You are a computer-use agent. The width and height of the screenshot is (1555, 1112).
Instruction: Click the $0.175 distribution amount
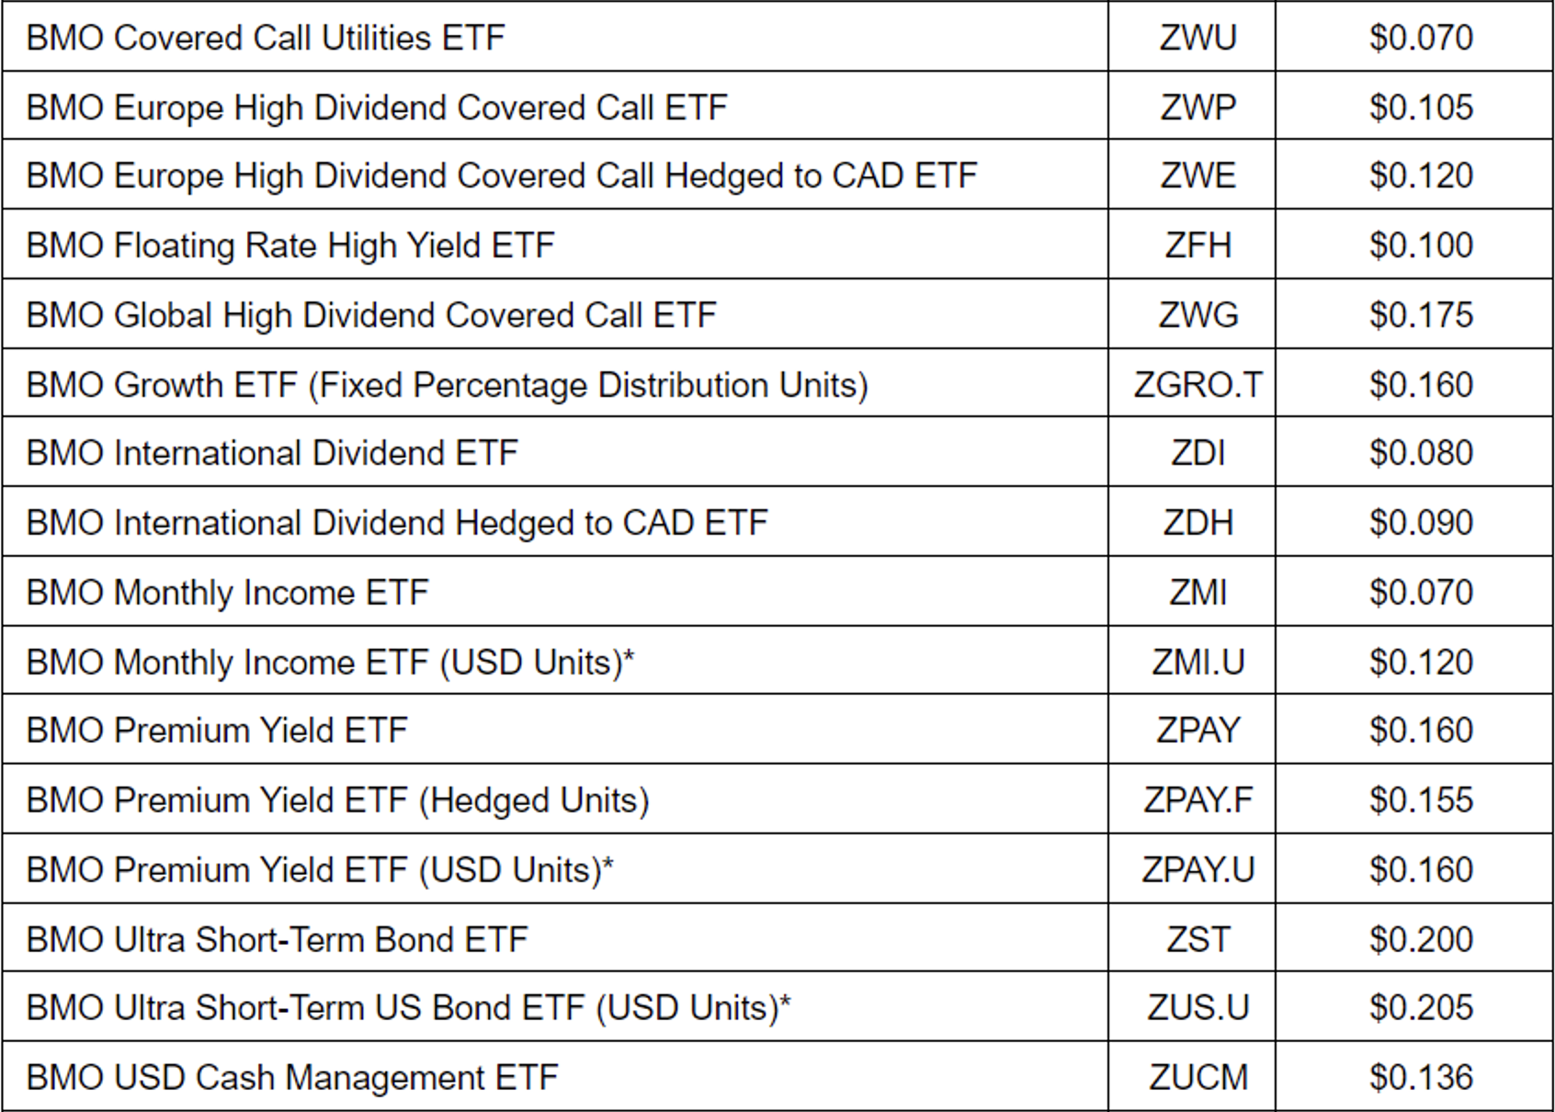coord(1420,315)
